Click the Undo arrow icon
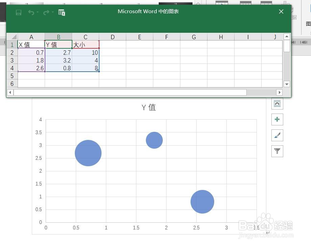Screen dimensions: 311x246 point(31,13)
